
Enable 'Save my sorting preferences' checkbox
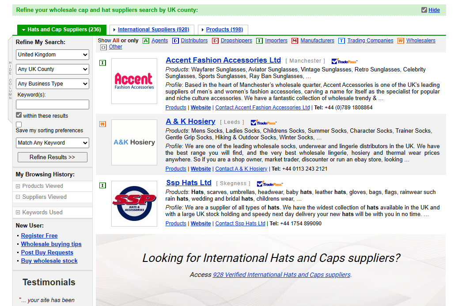[19, 124]
